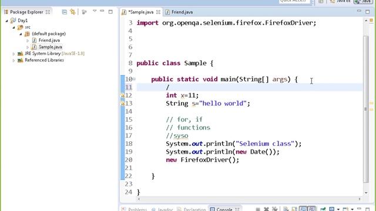Click the Remove All Terminated Launches icon
The height and width of the screenshot is (211, 376).
[x=274, y=209]
